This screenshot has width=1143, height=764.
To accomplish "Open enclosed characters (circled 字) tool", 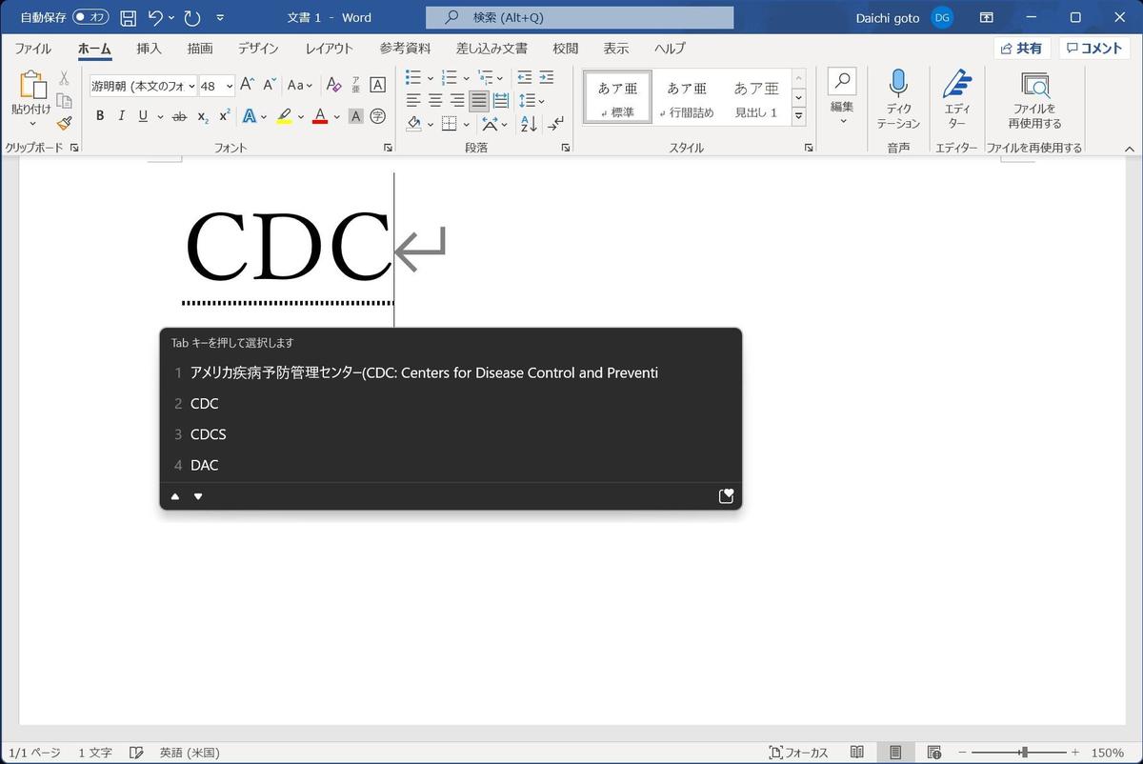I will [x=377, y=116].
